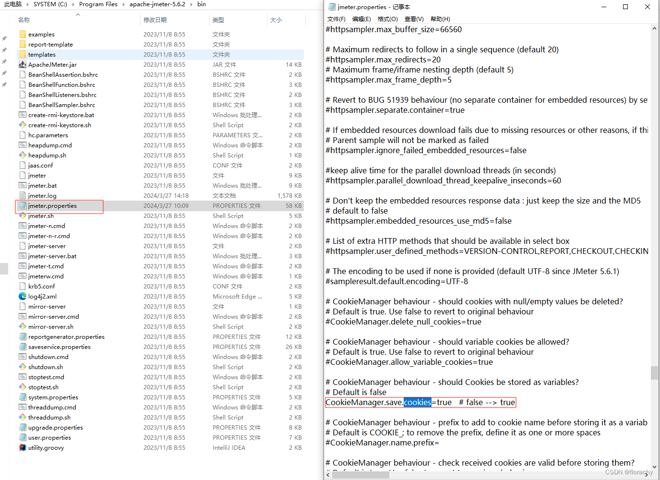
Task: Click the create-rmi-keystore.bat file icon
Action: 23,115
